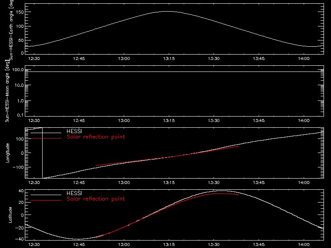331x248 pixels.
Task: Click the white HESSI legend line in Longitude plot
Action: [x=46, y=133]
